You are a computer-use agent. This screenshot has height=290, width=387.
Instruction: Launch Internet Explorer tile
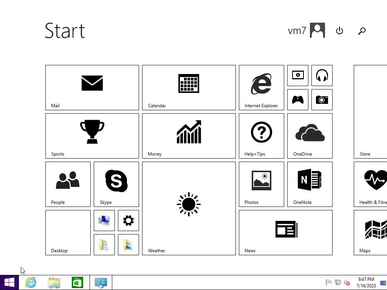click(262, 88)
